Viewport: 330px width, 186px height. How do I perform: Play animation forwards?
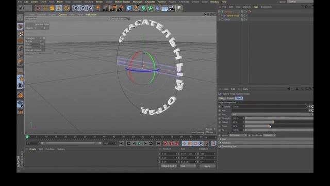140,144
